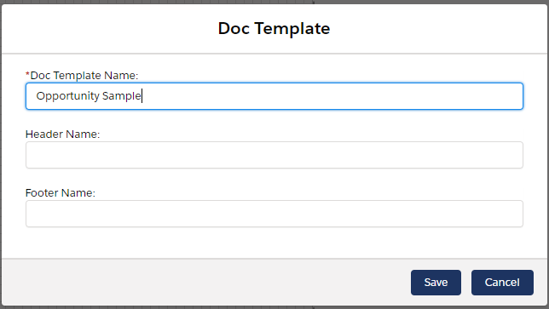Select the Header Name text box

click(x=274, y=155)
